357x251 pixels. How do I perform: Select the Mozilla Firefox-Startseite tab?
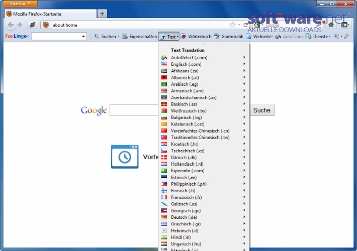[51, 14]
